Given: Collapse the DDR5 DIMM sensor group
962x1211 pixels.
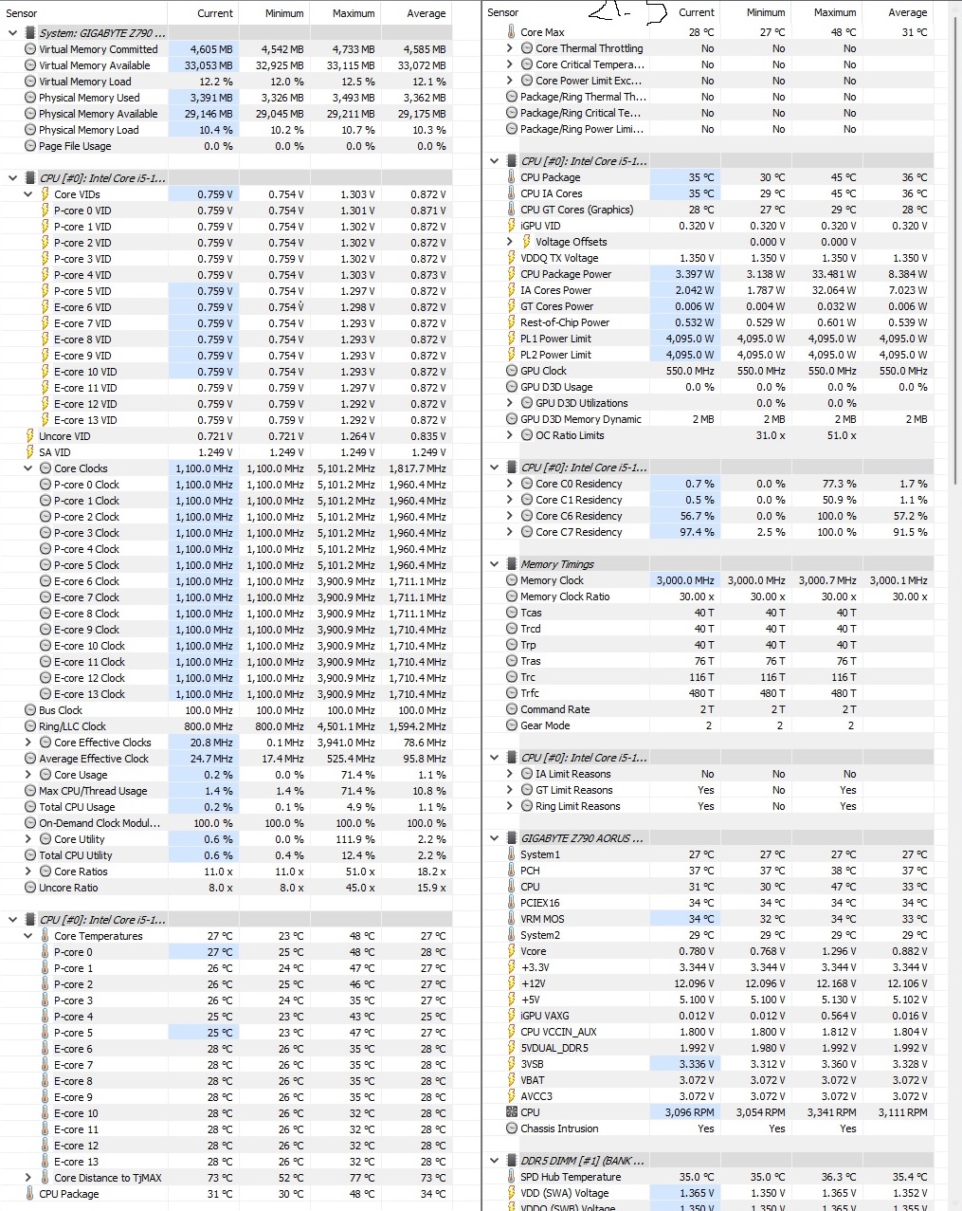Looking at the screenshot, I should click(494, 1161).
